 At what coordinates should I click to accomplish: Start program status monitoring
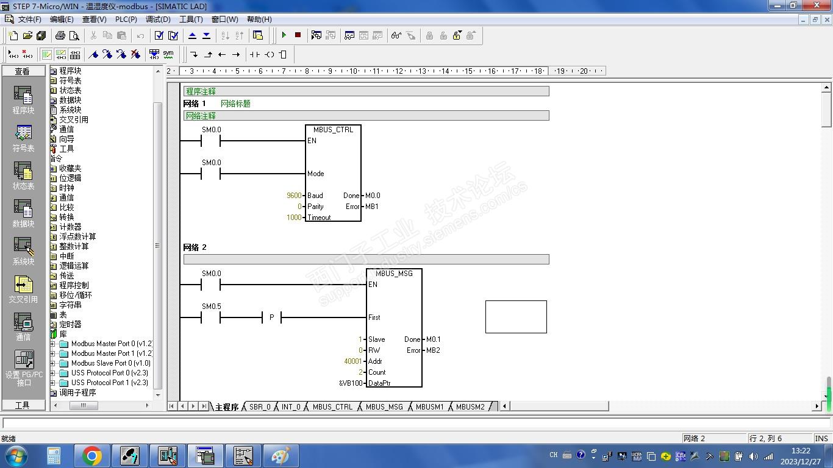click(316, 35)
